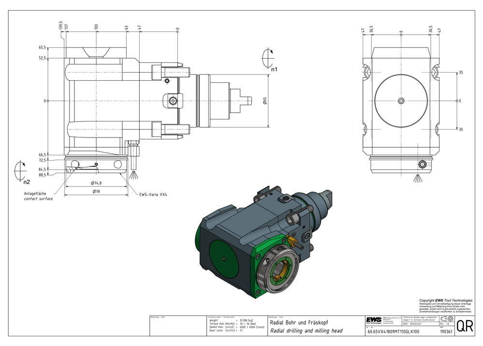Click the number 190361 in title block

(x=446, y=332)
